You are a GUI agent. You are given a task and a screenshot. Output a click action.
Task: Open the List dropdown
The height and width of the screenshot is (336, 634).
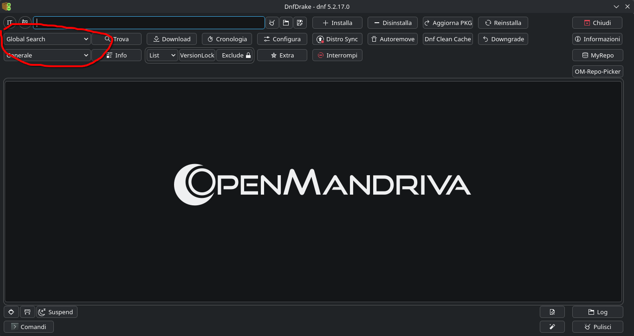[162, 55]
